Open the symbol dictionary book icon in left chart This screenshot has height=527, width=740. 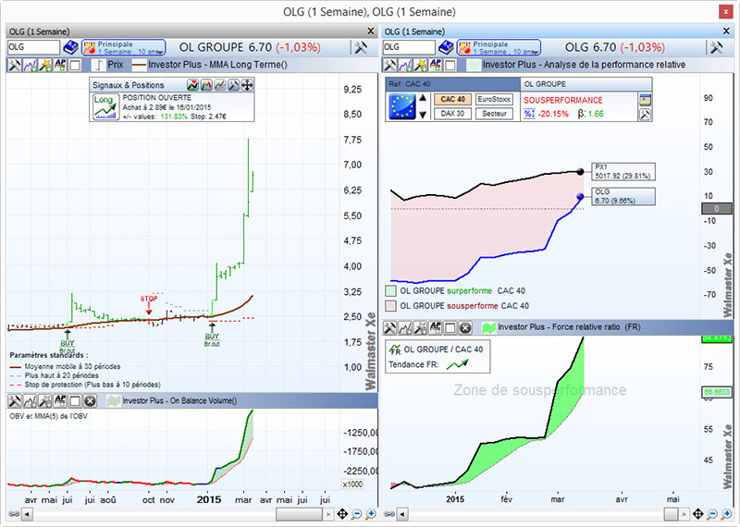point(70,48)
